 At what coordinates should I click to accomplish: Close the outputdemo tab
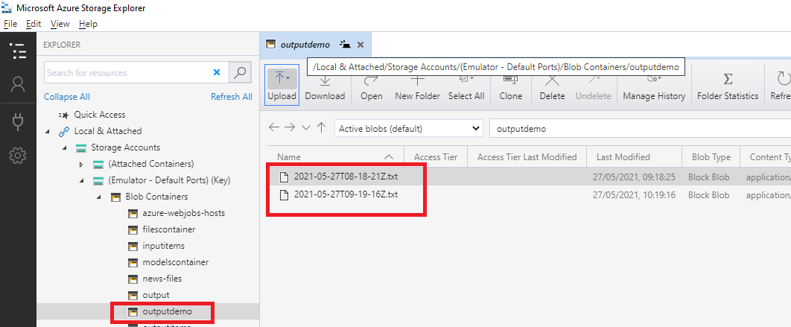pyautogui.click(x=360, y=45)
